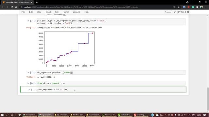This screenshot has height=117, width=209.
Task: Reload the notebook page
Action: 12,7
